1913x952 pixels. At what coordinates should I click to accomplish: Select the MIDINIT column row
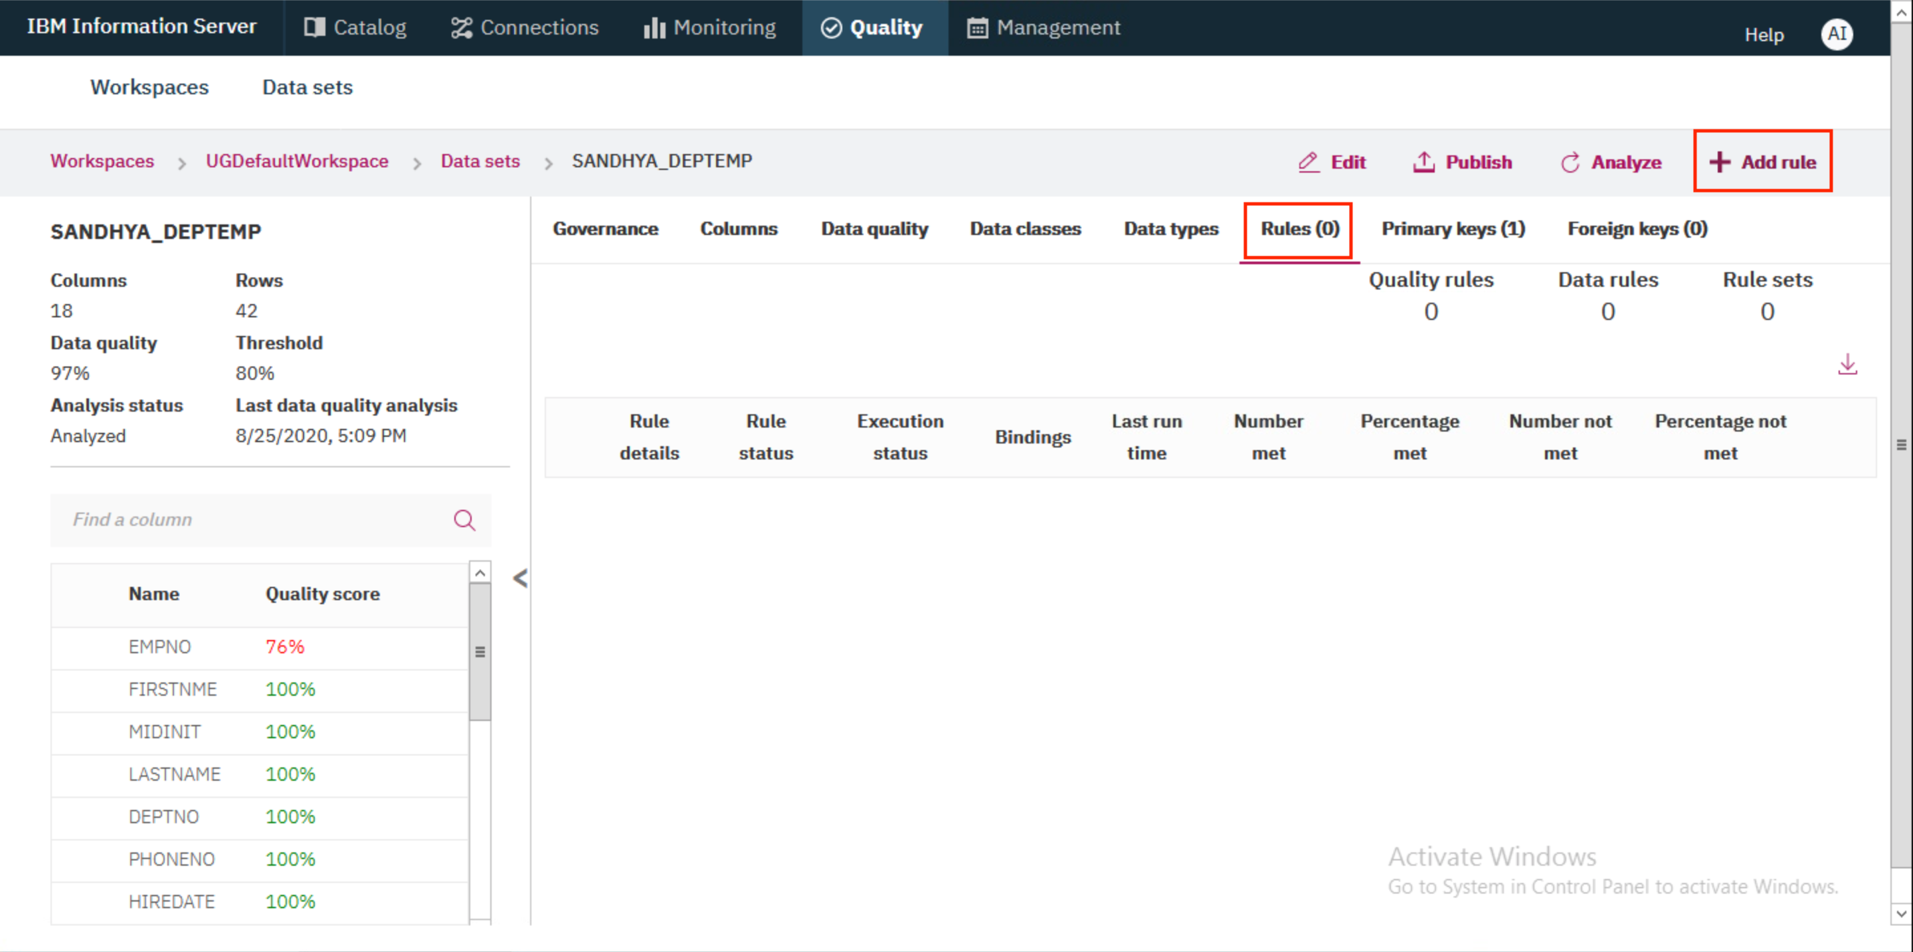[260, 732]
